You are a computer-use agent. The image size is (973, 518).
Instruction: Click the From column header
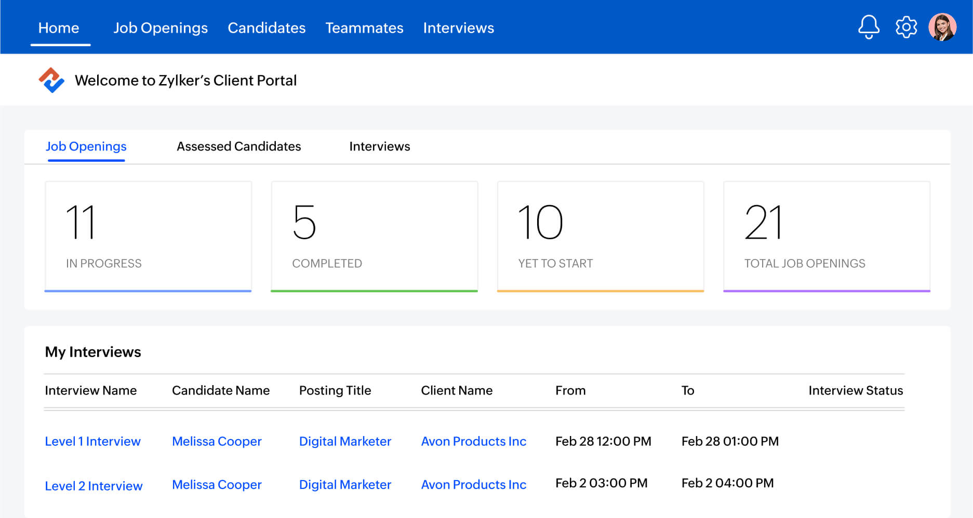click(570, 390)
